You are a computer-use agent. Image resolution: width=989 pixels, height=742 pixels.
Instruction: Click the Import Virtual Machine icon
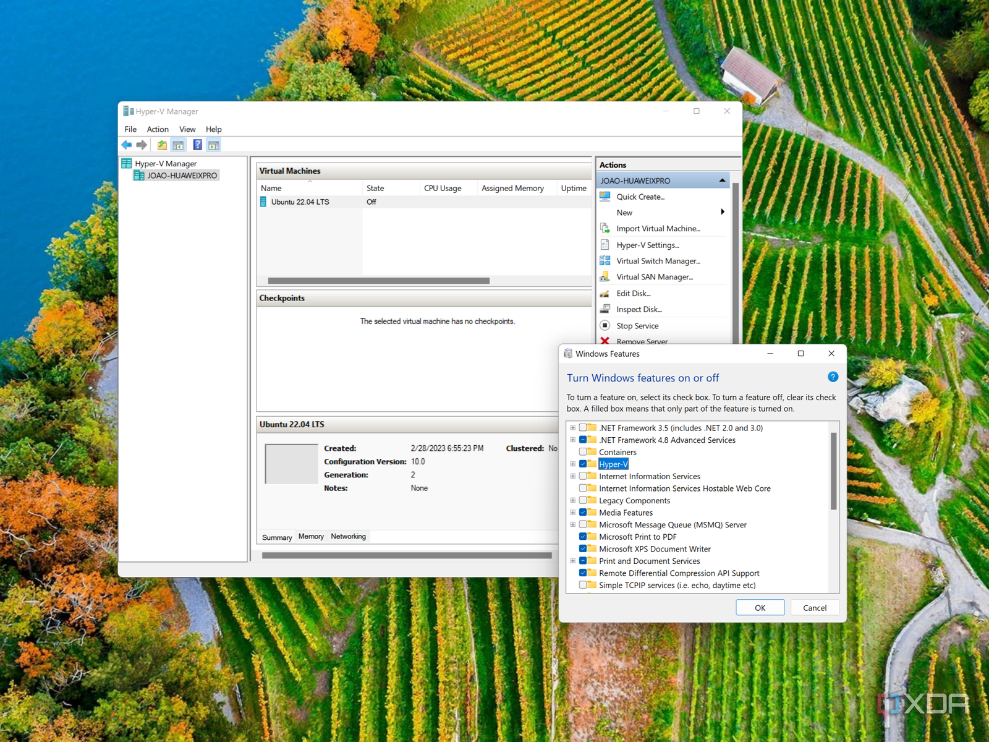(x=605, y=229)
